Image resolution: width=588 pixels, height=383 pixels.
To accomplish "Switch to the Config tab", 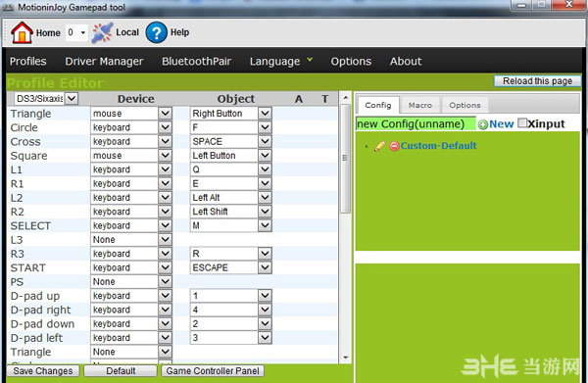I will click(378, 105).
